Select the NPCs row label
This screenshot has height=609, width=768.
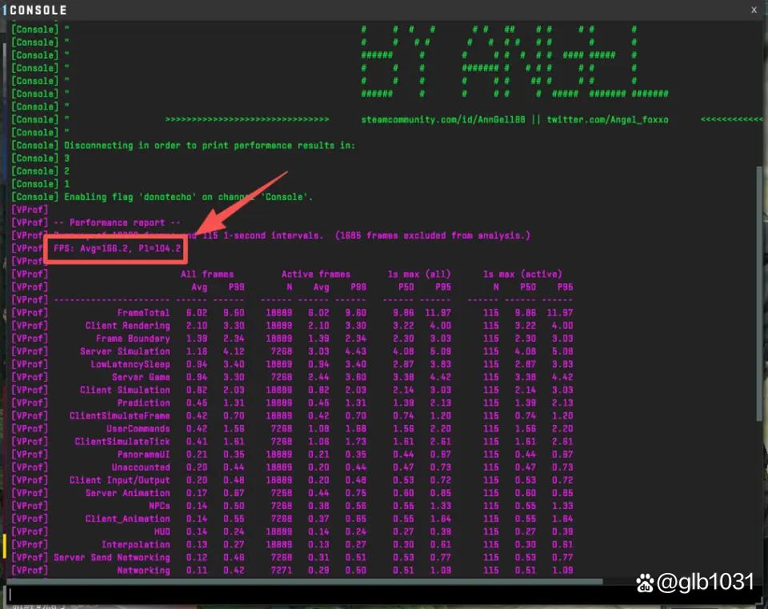tap(159, 506)
